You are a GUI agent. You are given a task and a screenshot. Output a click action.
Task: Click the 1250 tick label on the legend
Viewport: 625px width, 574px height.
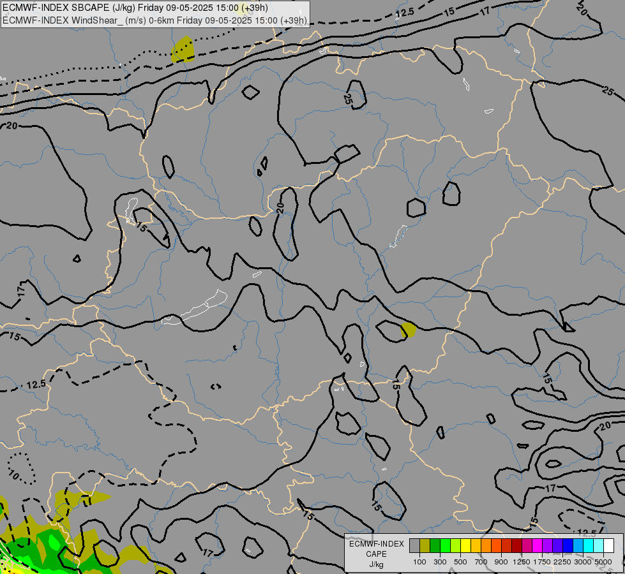522,562
